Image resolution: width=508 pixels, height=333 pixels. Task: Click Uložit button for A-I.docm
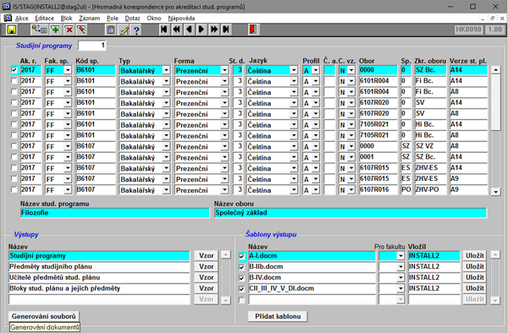tap(475, 256)
